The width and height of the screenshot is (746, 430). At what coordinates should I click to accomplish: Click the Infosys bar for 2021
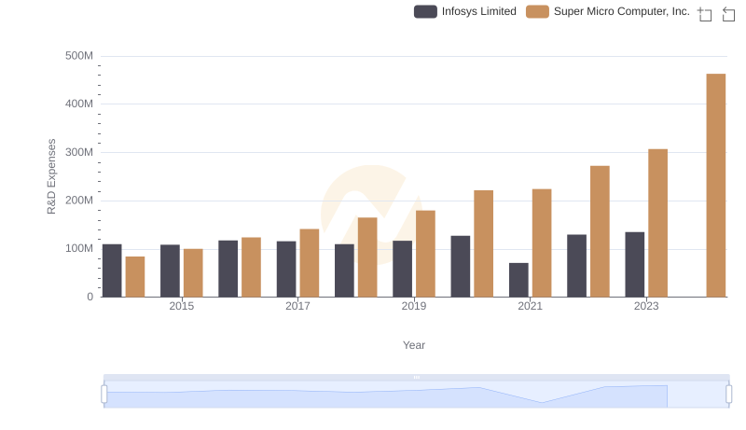pyautogui.click(x=518, y=280)
